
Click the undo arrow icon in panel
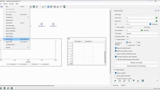pos(157,81)
